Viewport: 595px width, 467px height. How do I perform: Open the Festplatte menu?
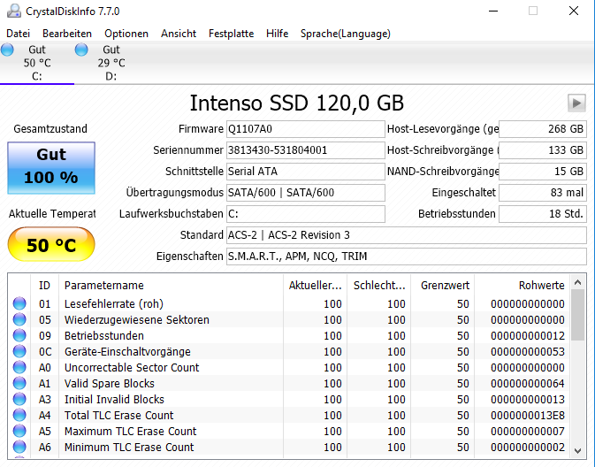(x=231, y=34)
